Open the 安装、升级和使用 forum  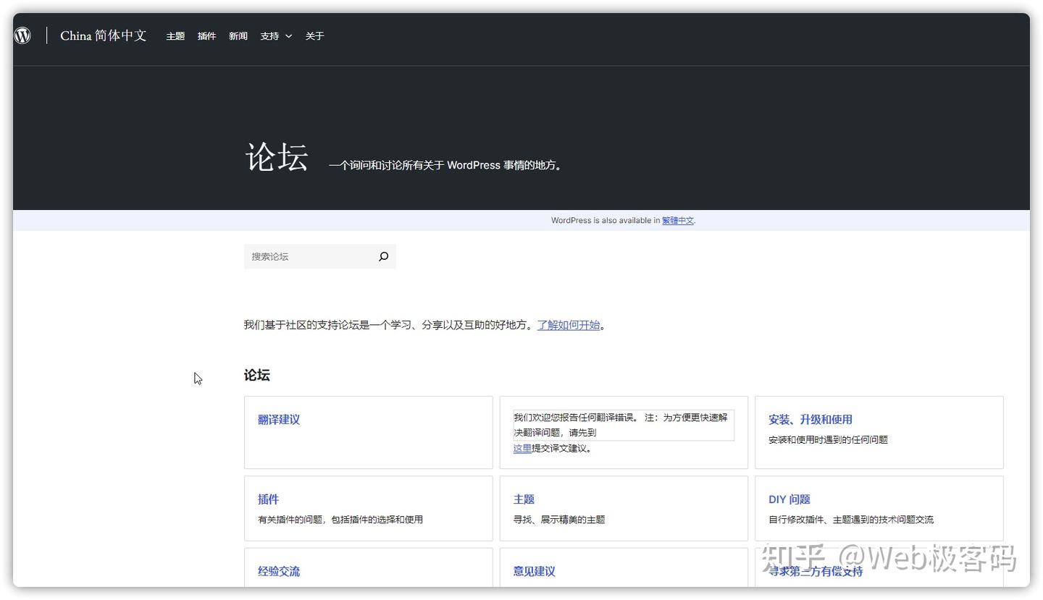810,420
